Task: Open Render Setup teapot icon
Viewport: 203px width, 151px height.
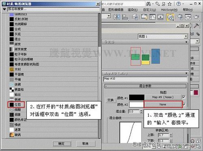Action: 180,17
